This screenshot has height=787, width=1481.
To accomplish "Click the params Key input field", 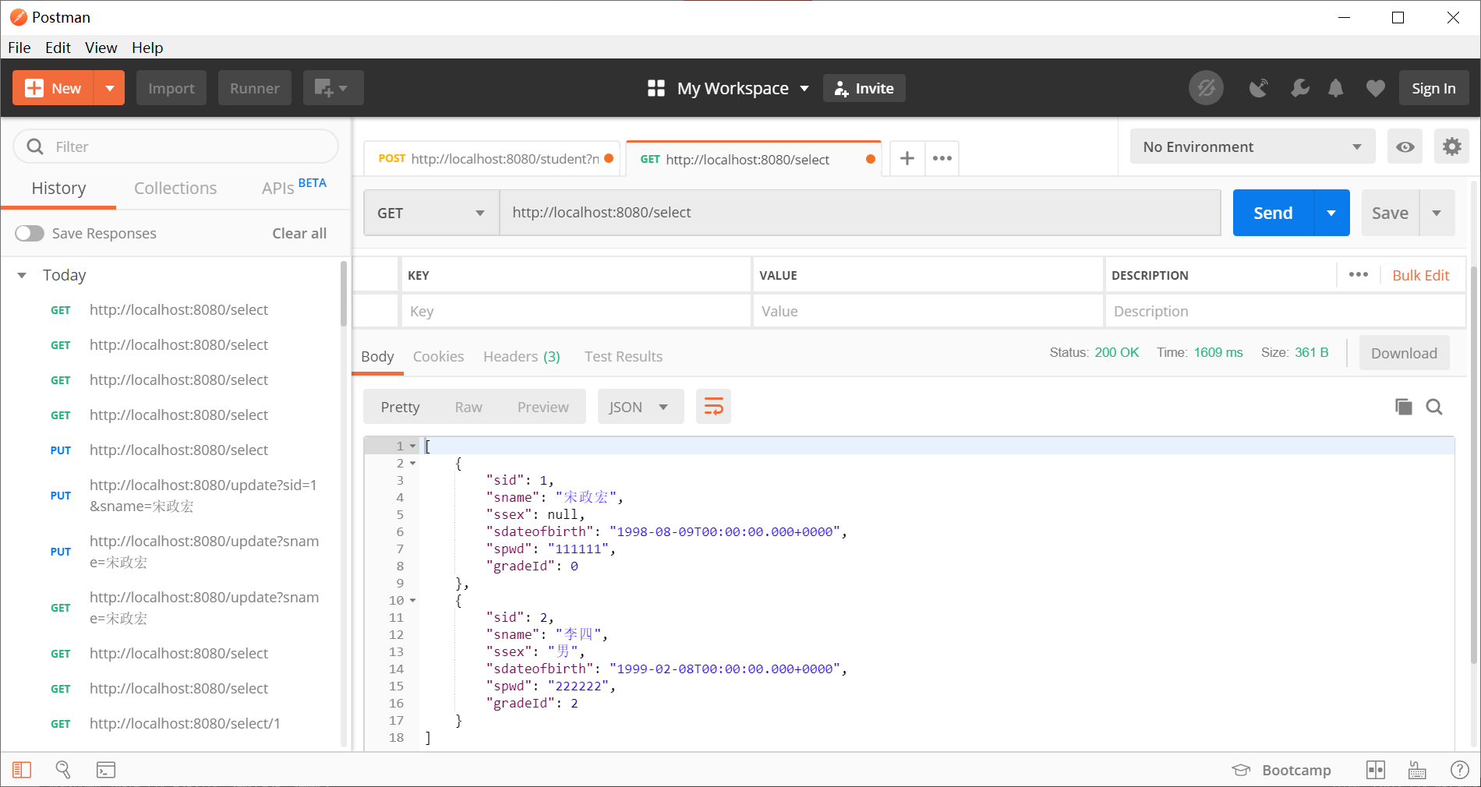I will [576, 311].
